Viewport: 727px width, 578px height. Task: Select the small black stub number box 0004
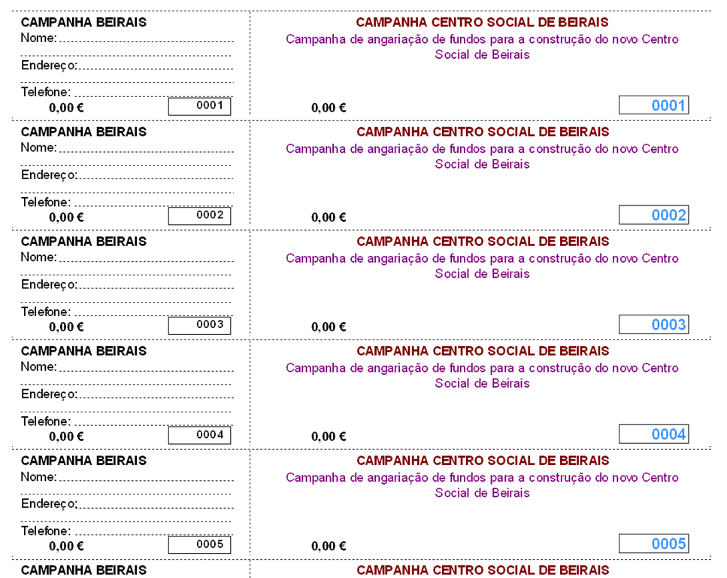tap(199, 435)
